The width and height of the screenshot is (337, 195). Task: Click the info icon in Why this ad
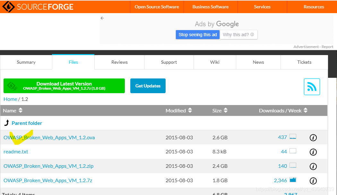pyautogui.click(x=252, y=35)
